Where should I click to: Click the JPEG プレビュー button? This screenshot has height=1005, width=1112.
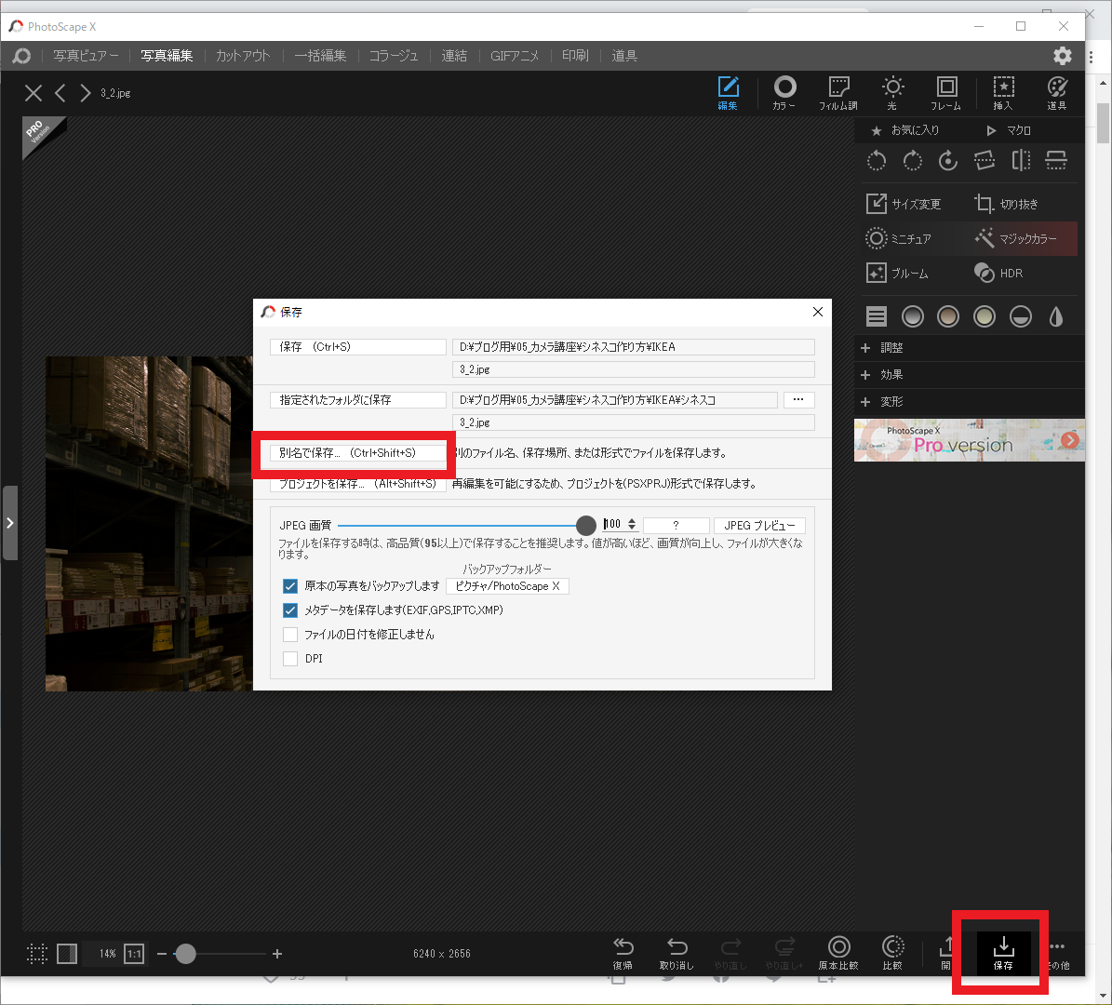[759, 525]
